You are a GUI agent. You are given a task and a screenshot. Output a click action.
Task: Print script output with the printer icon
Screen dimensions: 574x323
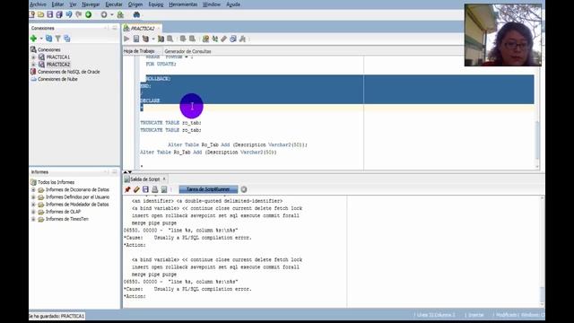click(x=155, y=189)
